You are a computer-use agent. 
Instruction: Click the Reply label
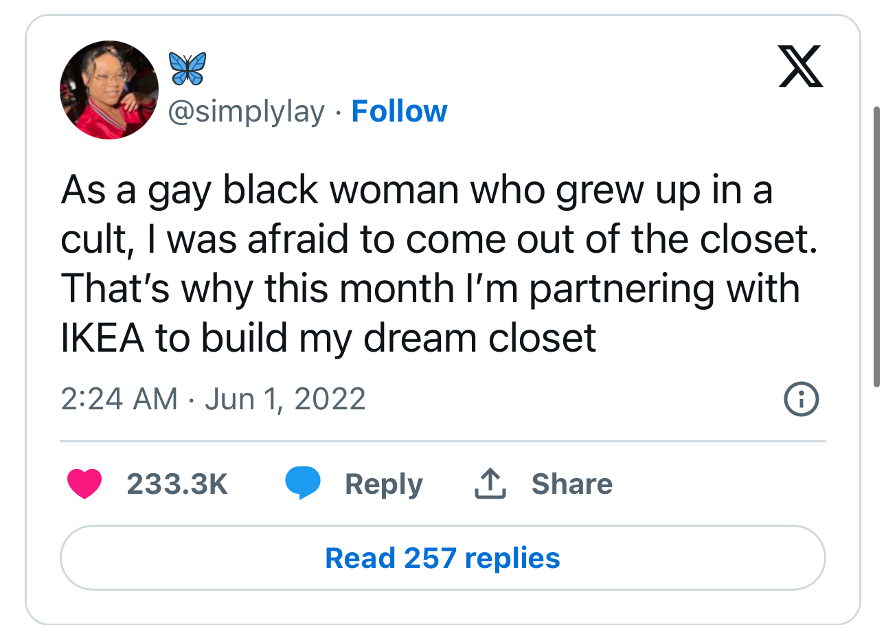point(383,485)
